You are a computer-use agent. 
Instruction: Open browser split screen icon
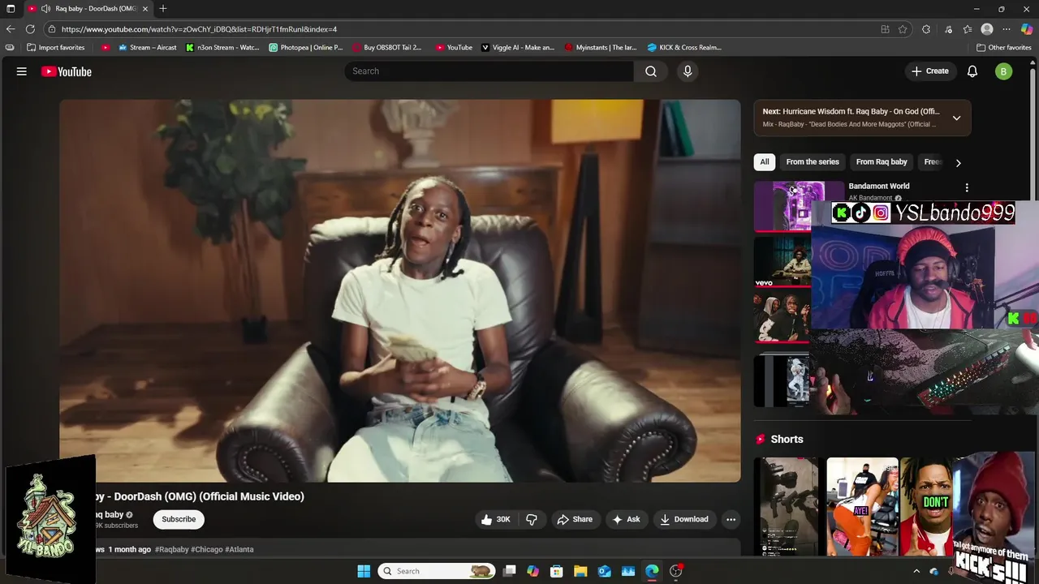coord(885,29)
